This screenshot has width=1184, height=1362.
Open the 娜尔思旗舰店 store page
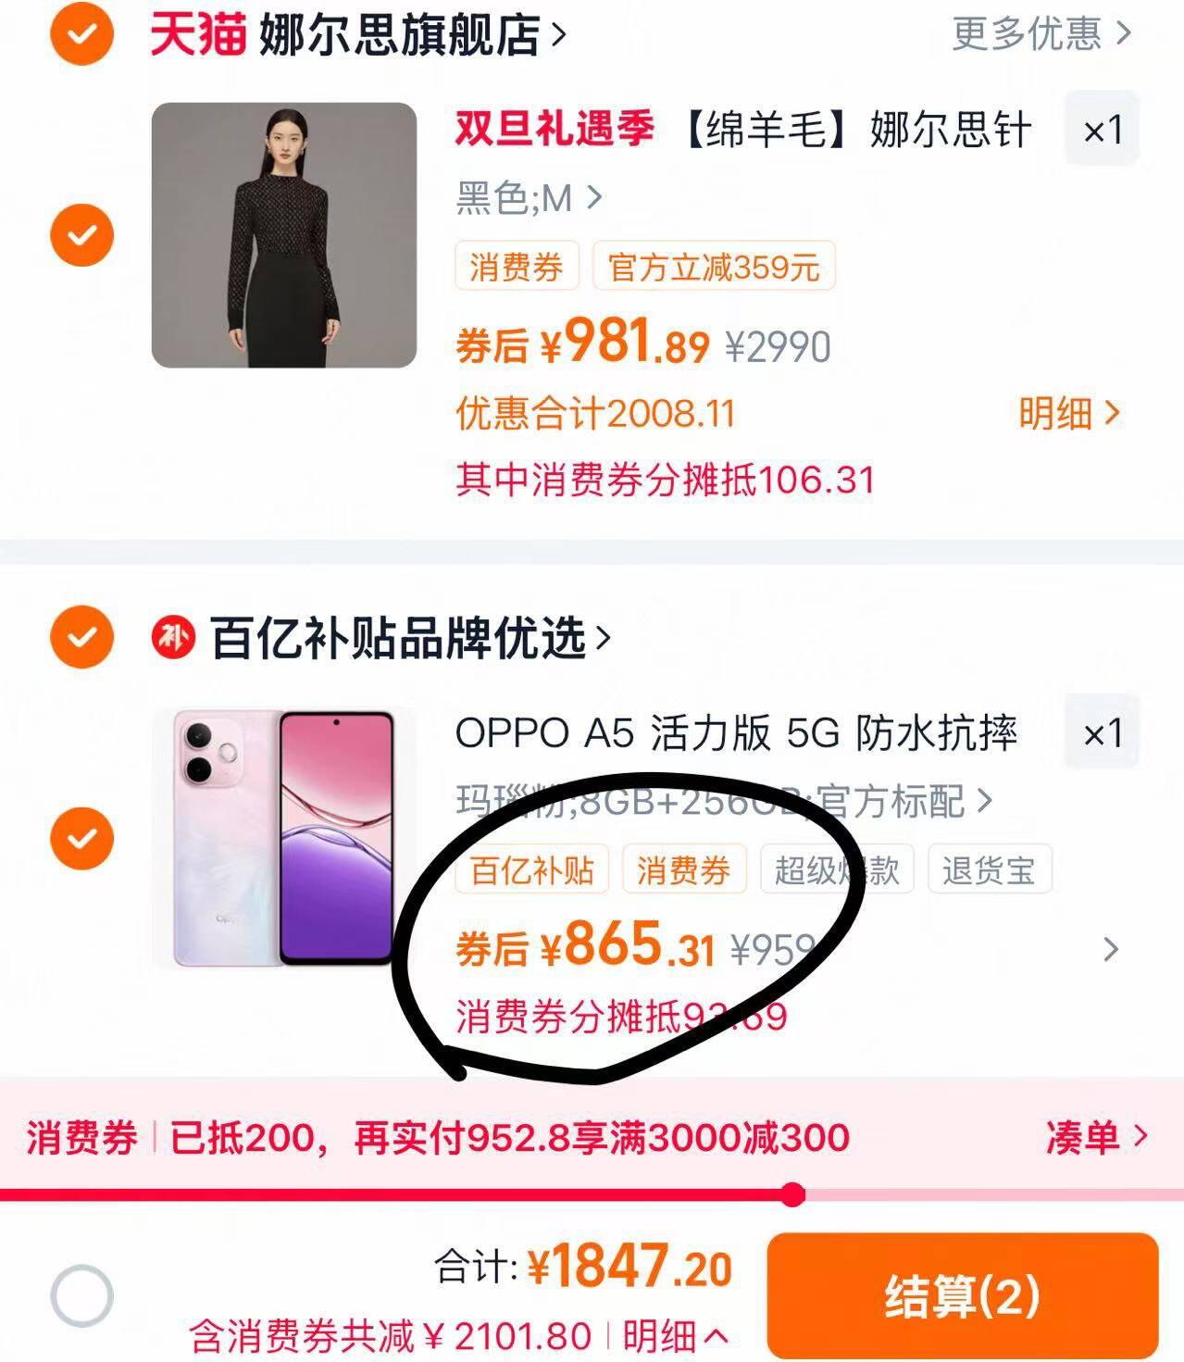point(413,34)
